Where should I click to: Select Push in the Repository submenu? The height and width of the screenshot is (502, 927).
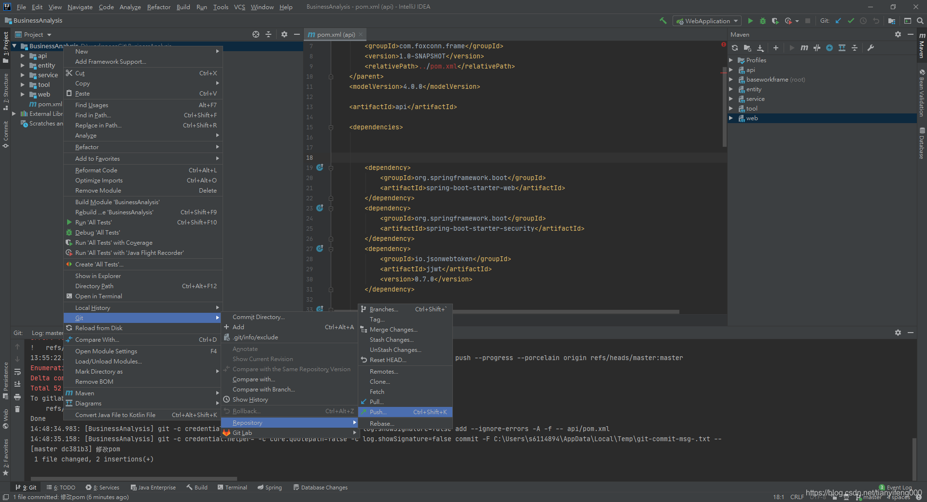pyautogui.click(x=405, y=412)
